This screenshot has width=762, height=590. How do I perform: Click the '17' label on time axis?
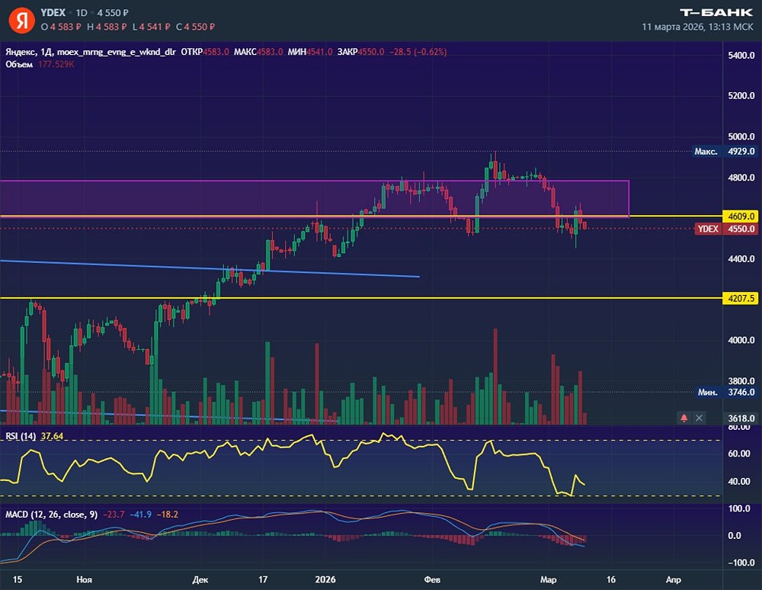coord(263,579)
